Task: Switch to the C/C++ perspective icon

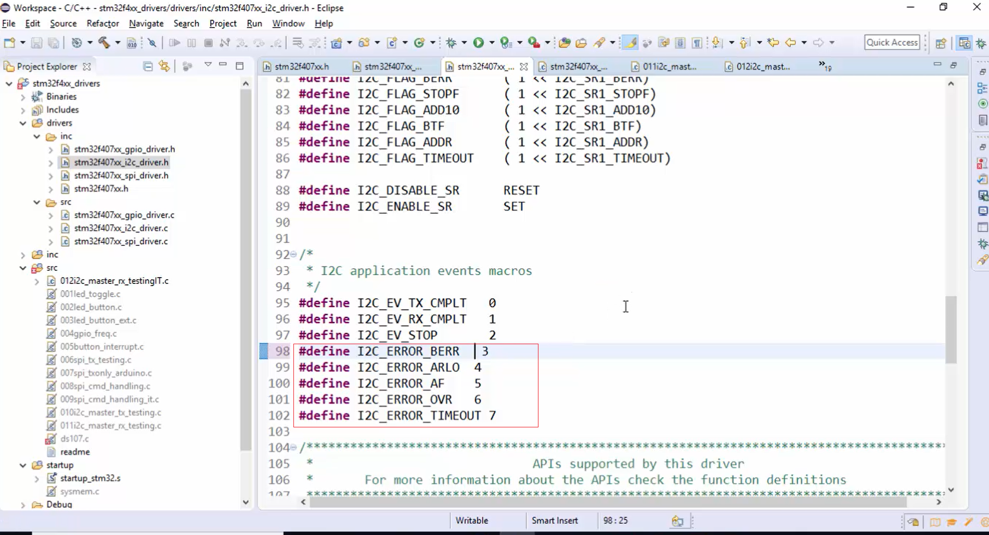Action: click(964, 43)
